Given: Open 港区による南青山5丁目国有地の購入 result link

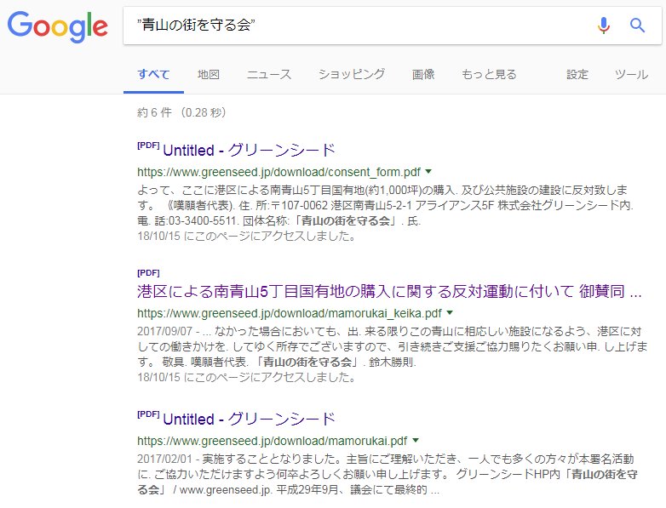Looking at the screenshot, I should pyautogui.click(x=389, y=292).
